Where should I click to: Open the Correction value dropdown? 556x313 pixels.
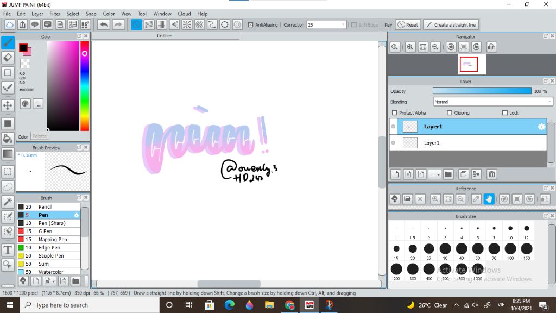click(x=343, y=25)
